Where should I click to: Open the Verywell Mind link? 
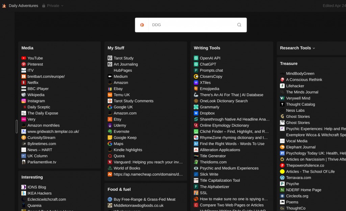tap(298, 98)
